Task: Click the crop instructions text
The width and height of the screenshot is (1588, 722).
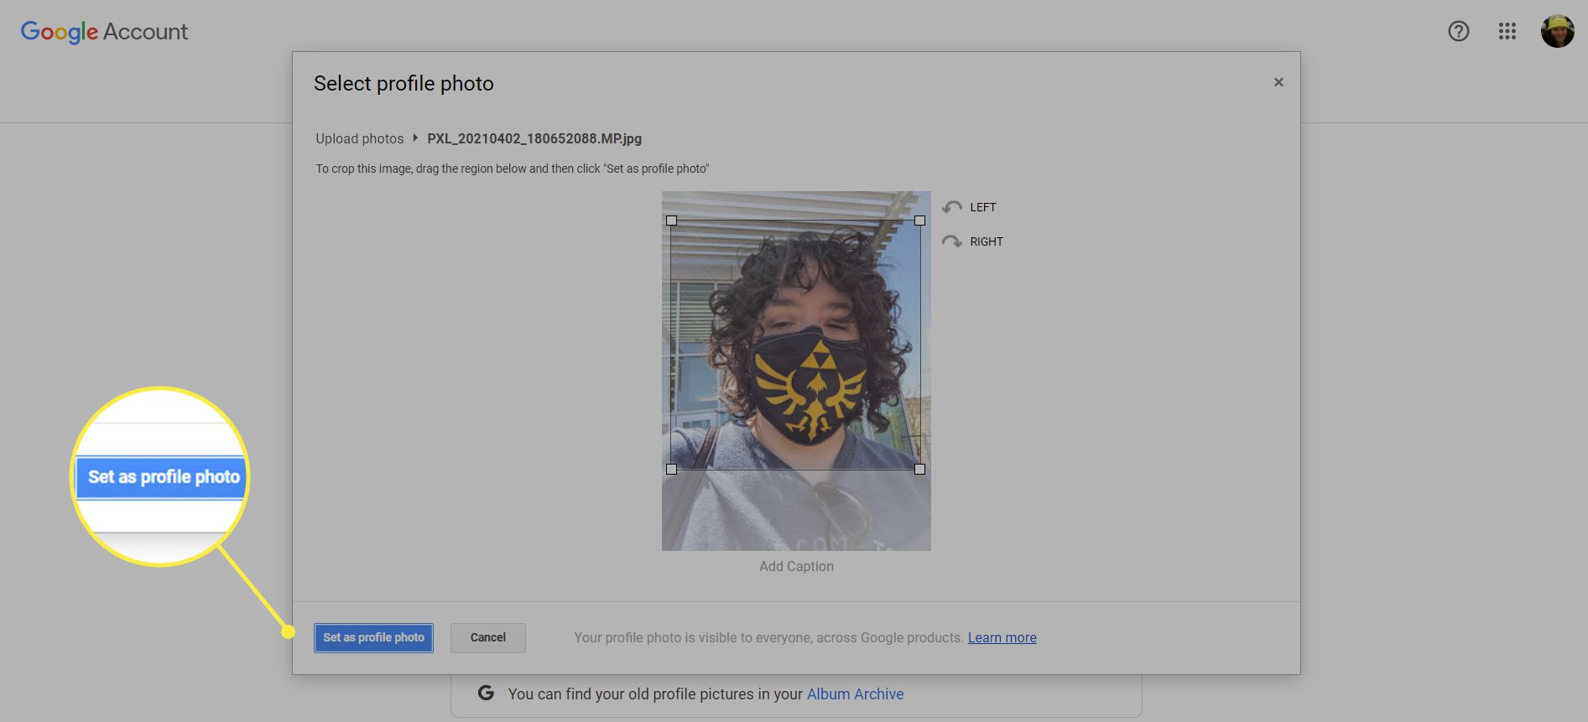Action: point(513,169)
